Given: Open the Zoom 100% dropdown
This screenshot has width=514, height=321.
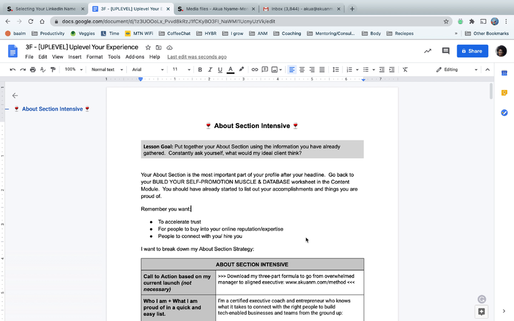Looking at the screenshot, I should click(x=73, y=69).
